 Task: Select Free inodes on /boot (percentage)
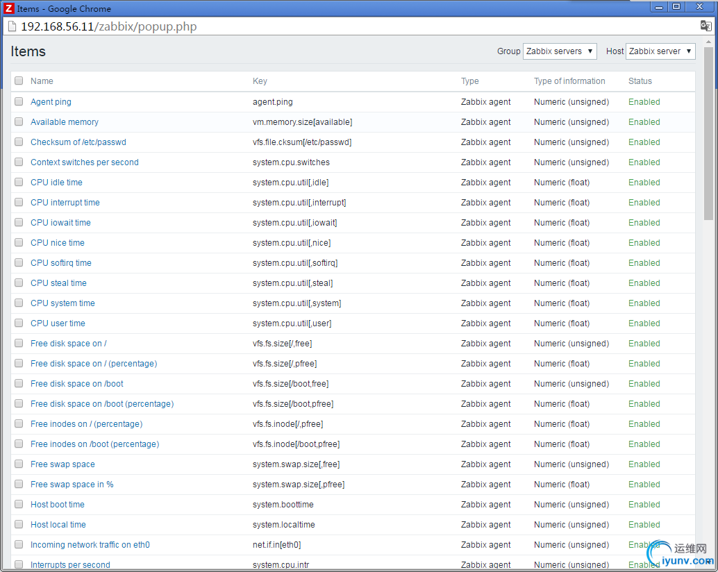(x=95, y=444)
